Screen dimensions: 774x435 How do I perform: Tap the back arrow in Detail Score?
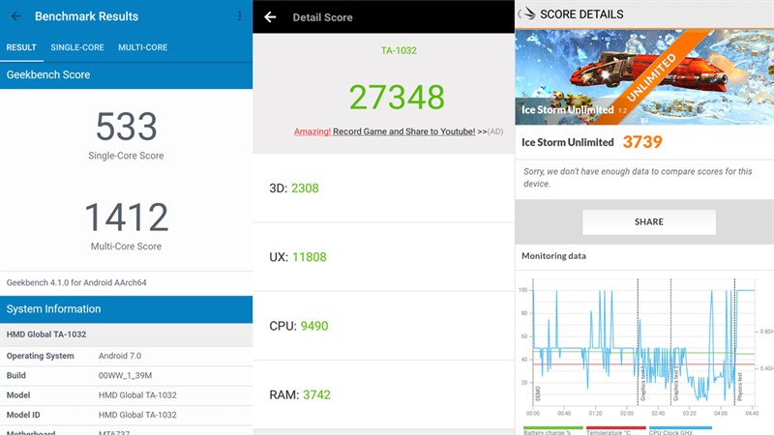270,17
